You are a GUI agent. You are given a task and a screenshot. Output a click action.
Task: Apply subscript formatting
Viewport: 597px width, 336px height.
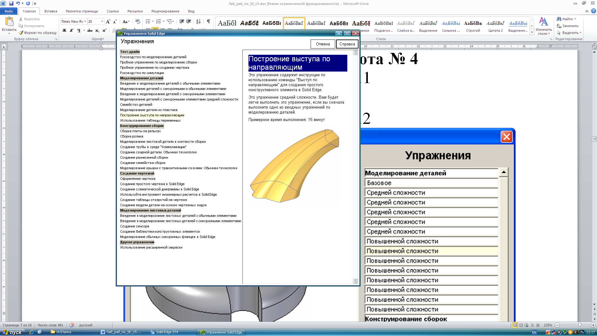[x=97, y=30]
